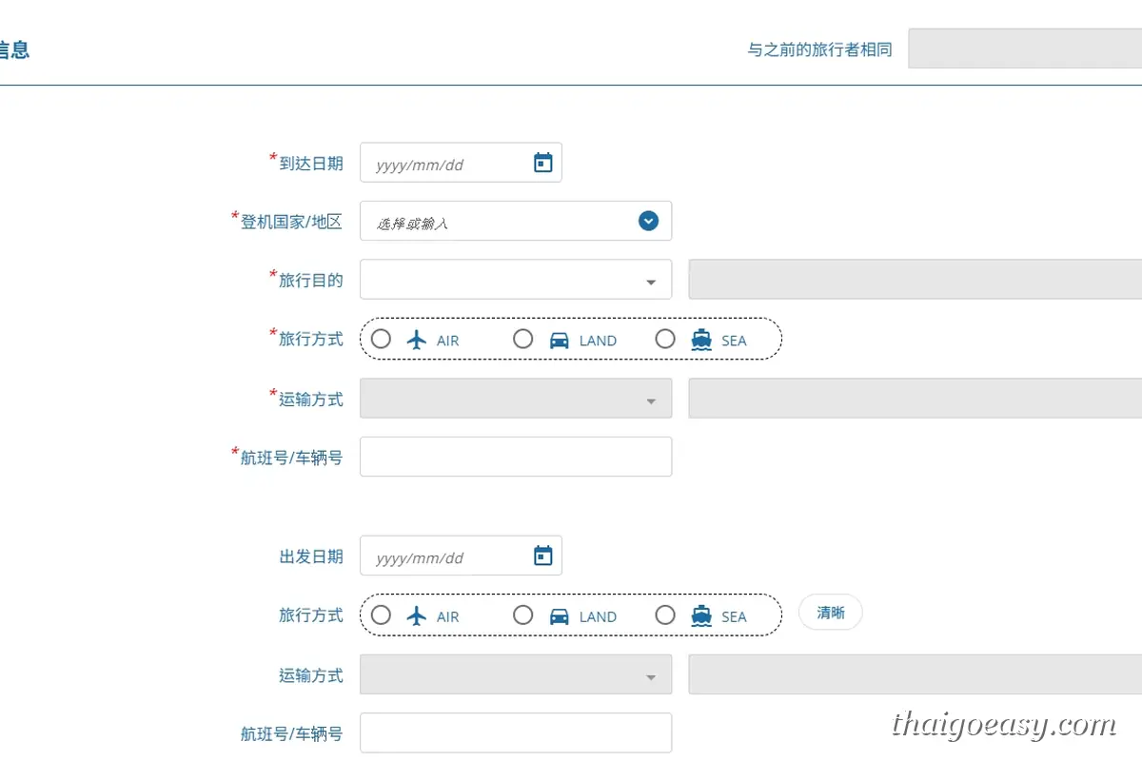Open the arrival 运输方式 dropdown

(516, 399)
